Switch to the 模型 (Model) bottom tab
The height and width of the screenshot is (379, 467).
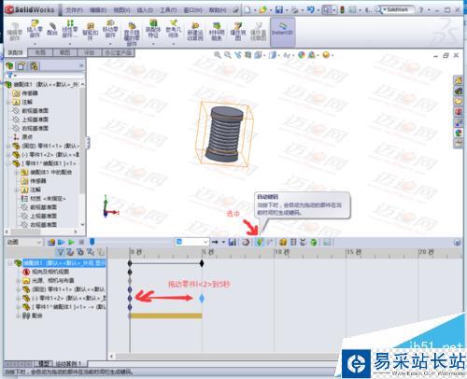pyautogui.click(x=43, y=363)
